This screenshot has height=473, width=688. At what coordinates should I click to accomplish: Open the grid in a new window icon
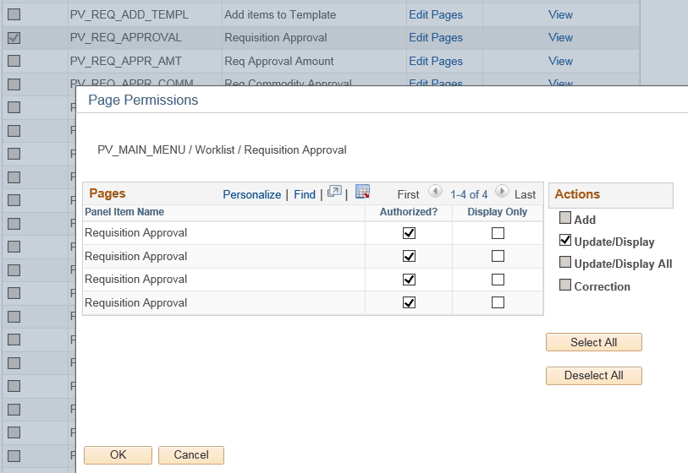click(334, 192)
